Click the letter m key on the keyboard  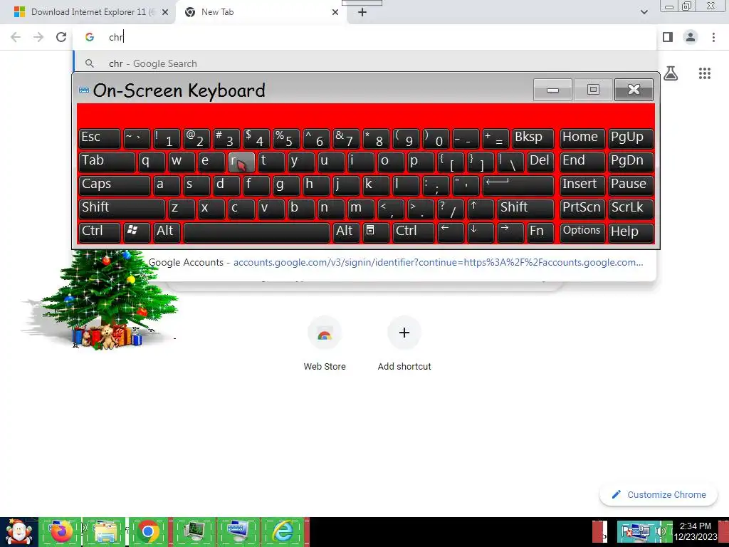pyautogui.click(x=361, y=209)
